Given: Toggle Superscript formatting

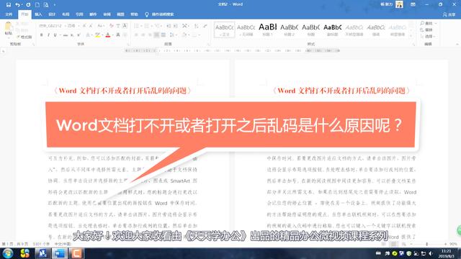Looking at the screenshot, I should coord(79,35).
